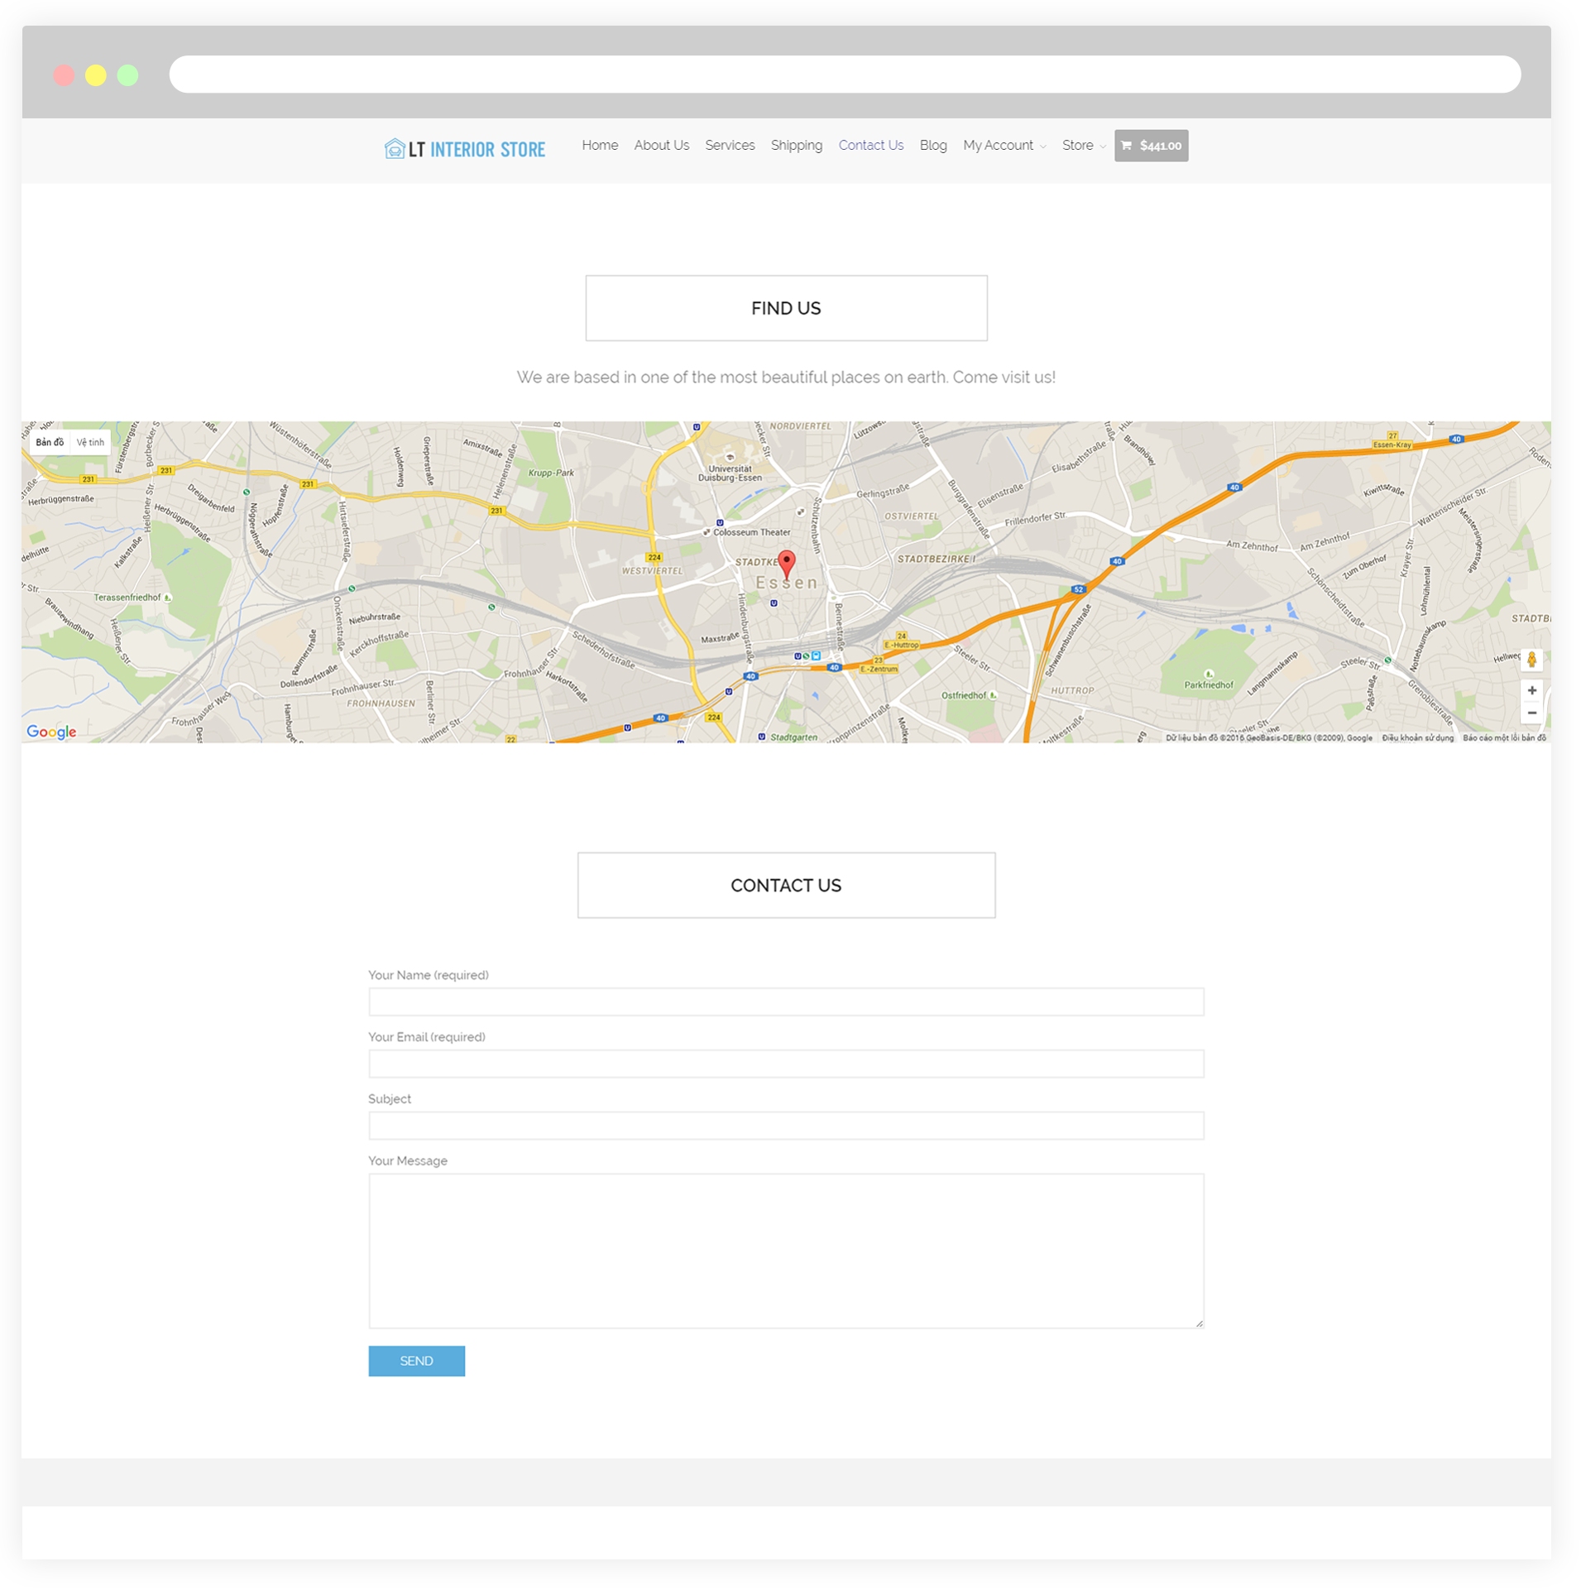Click into the Your Message textarea
The height and width of the screenshot is (1590, 1581).
(x=786, y=1251)
